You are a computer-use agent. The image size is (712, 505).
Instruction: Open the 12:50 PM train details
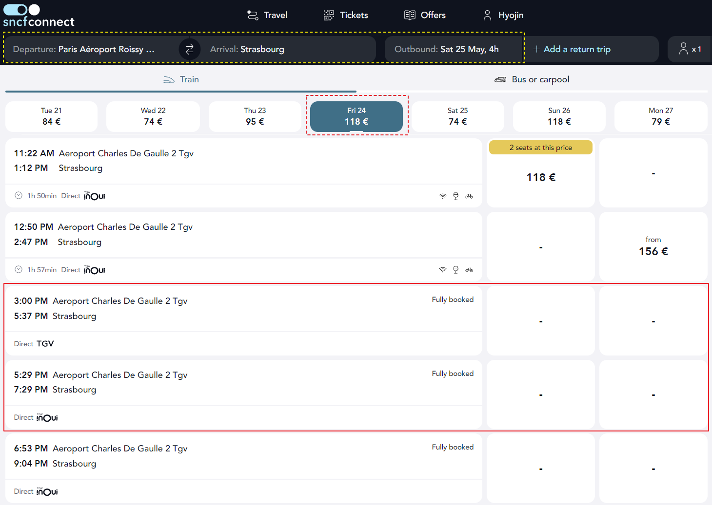coord(244,246)
